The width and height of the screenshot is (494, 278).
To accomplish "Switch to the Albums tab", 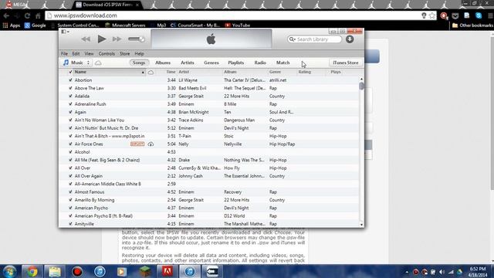I will click(163, 63).
